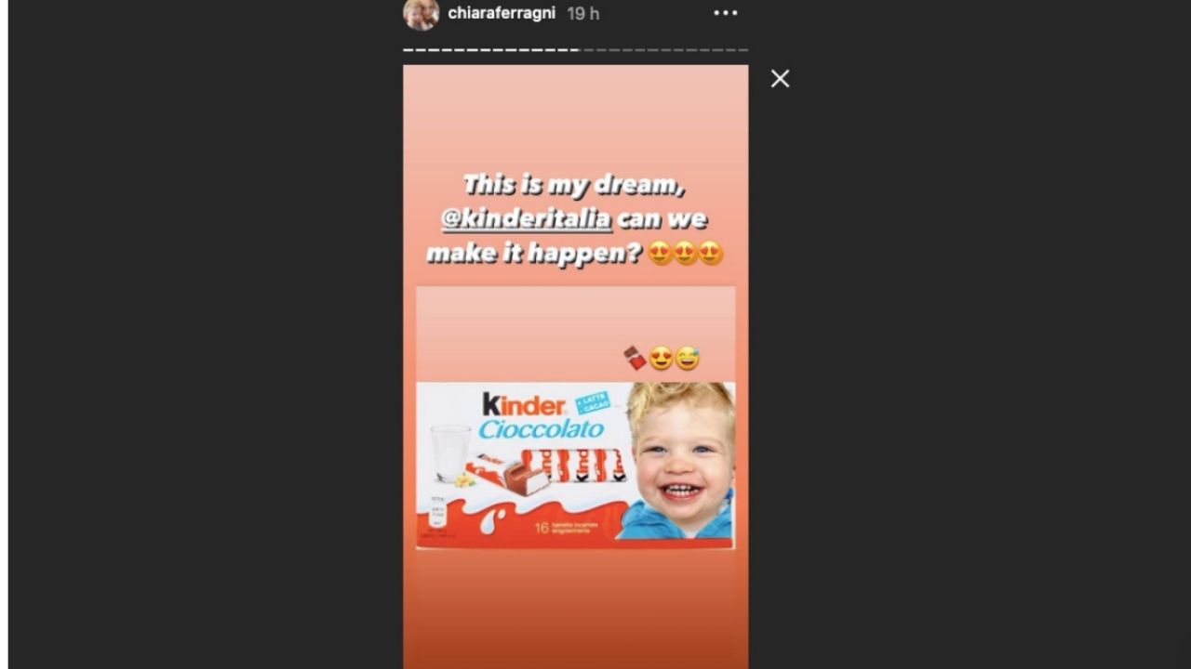Click the heart-eyes emojis after 'happen?'
This screenshot has width=1191, height=669.
tap(686, 253)
